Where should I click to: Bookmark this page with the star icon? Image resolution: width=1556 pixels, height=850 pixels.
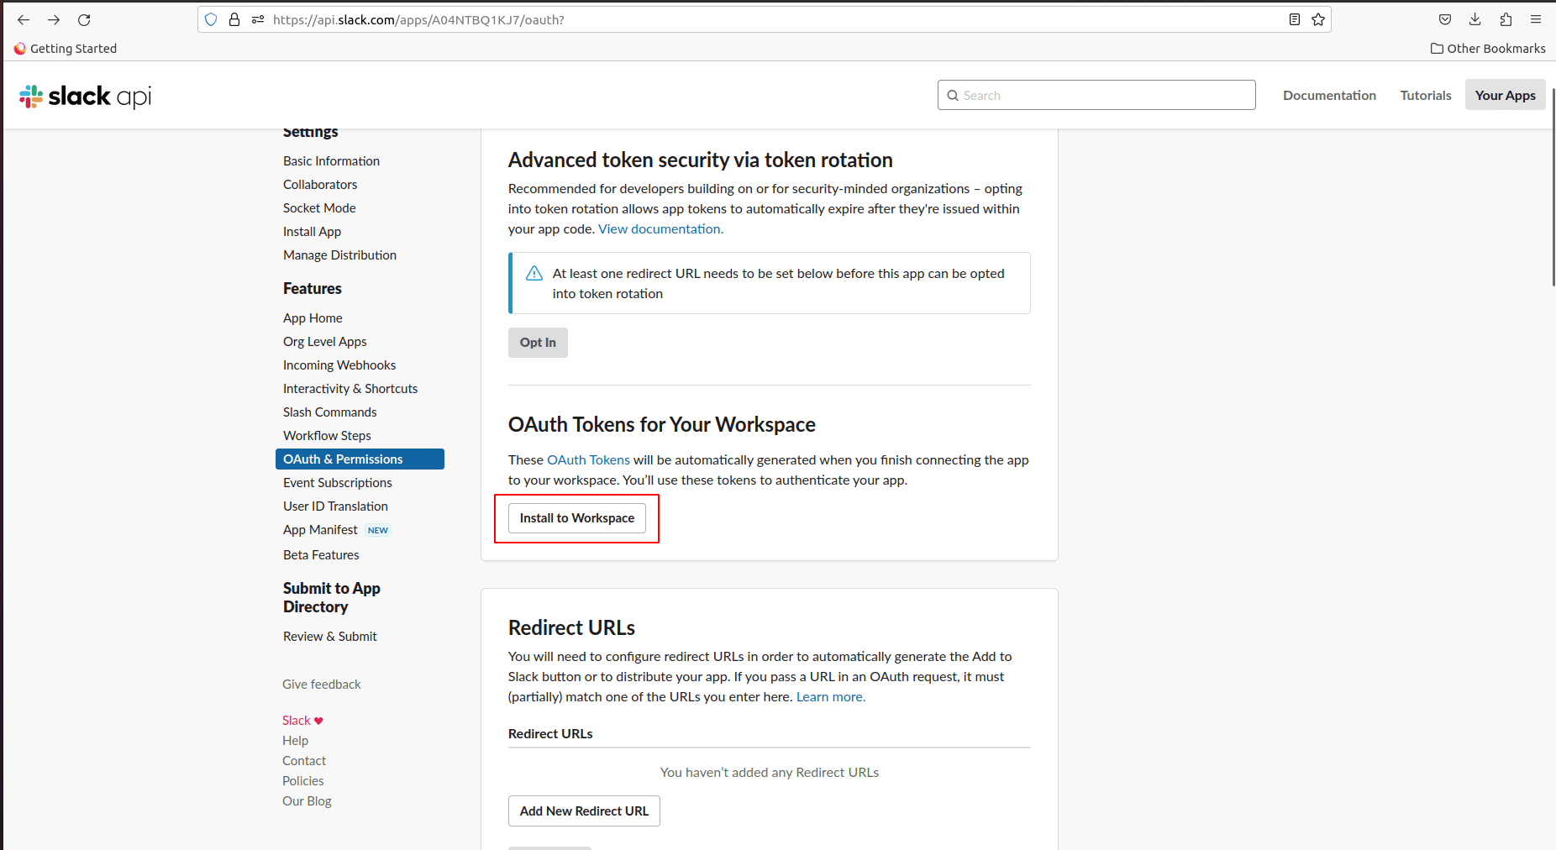point(1318,19)
